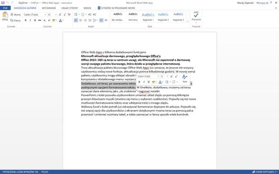The width and height of the screenshot is (279, 174).
Task: Expand the styles gallery
Action: 187,21
